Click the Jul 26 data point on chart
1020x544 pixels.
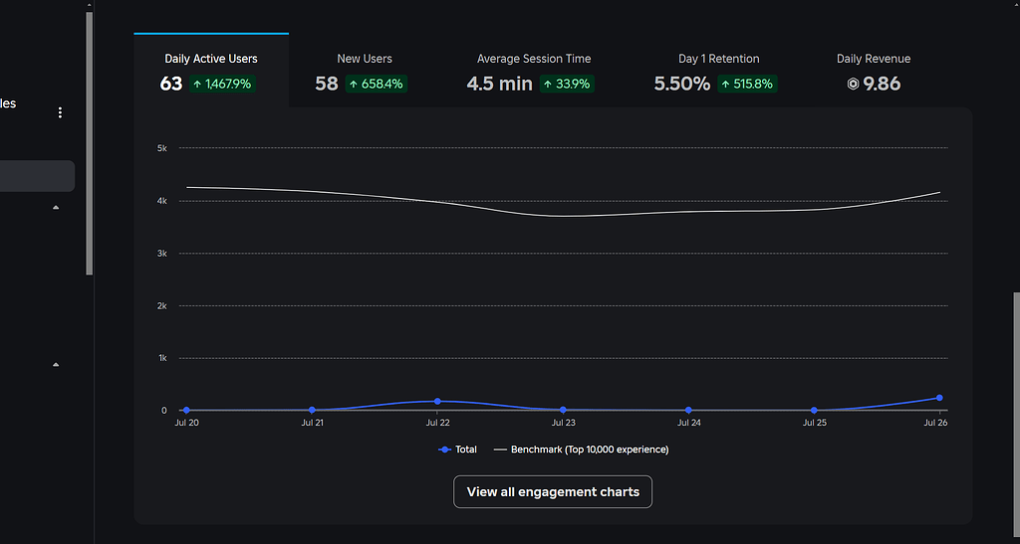(939, 398)
